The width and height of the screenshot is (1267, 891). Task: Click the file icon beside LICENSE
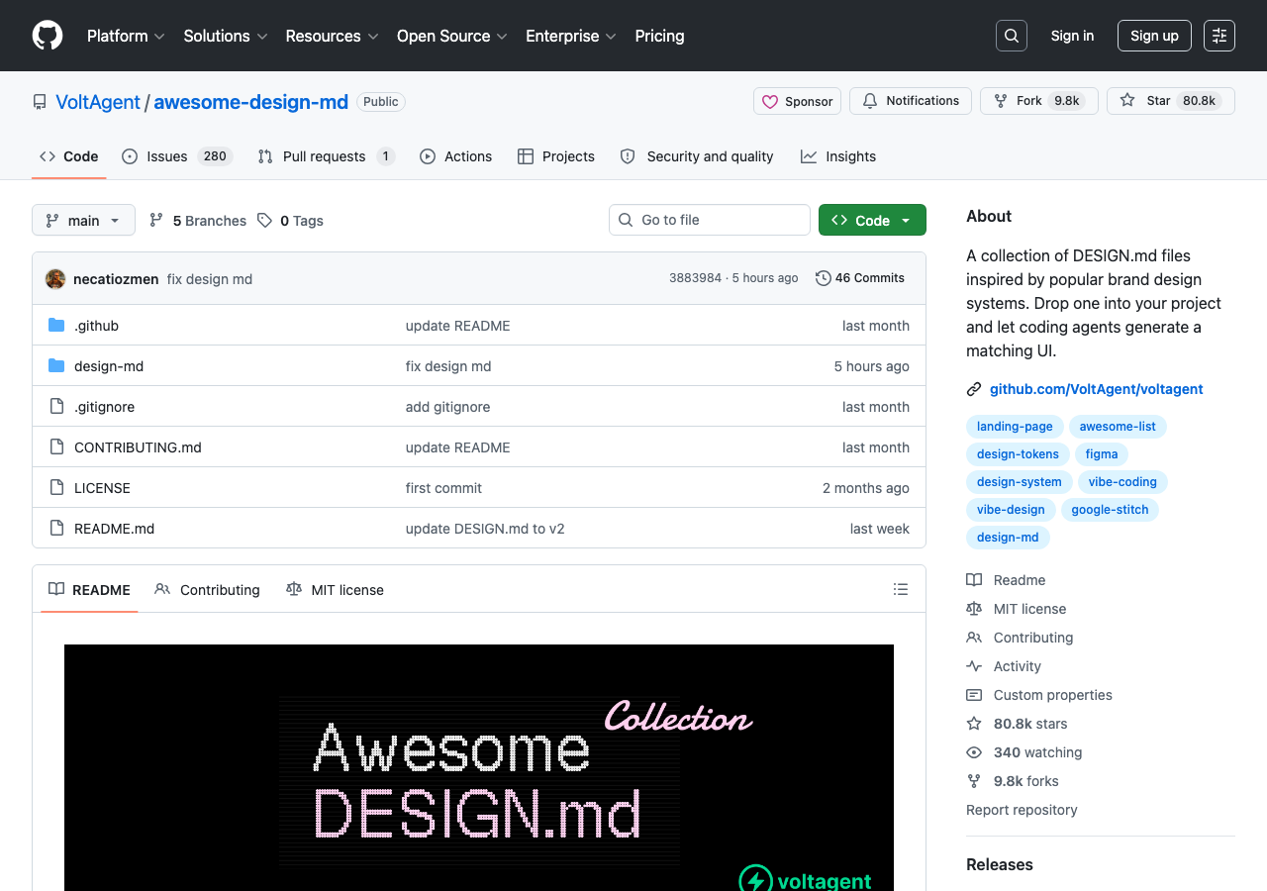[56, 488]
